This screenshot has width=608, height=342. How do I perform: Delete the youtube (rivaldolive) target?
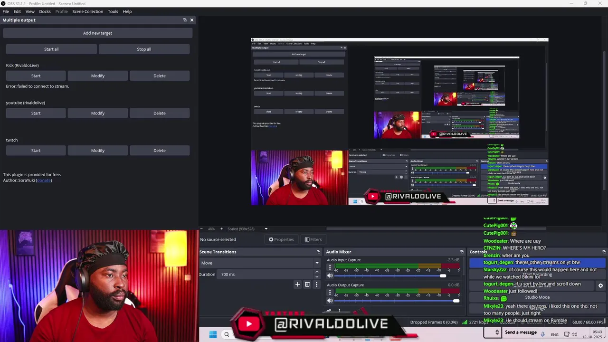pos(160,113)
